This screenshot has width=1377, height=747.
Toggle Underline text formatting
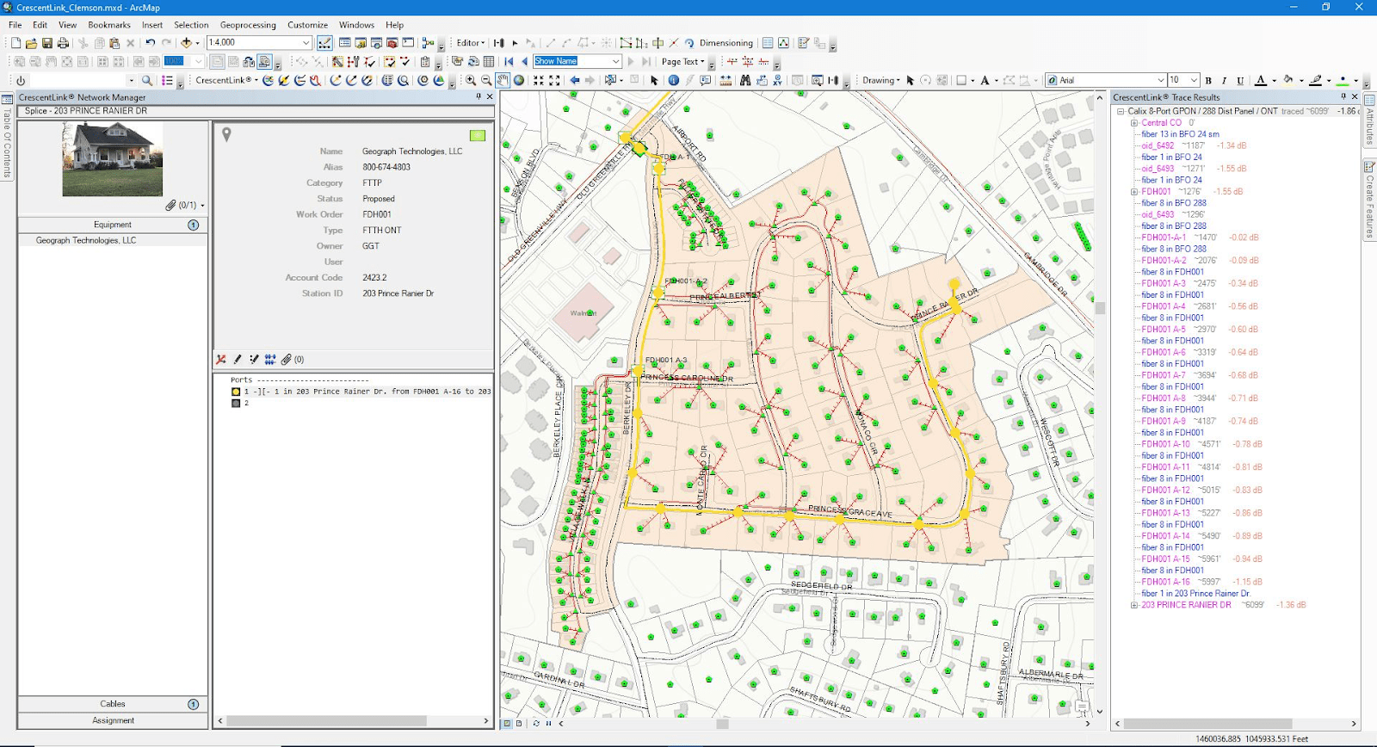(1240, 81)
